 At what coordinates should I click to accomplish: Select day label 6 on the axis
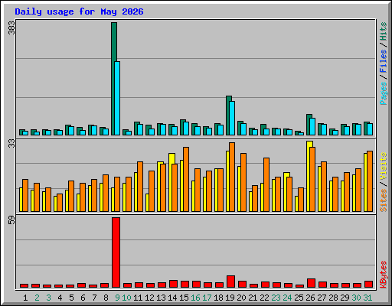83,298
